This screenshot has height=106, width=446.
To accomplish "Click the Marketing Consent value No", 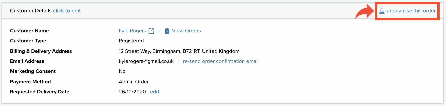I will tap(122, 71).
